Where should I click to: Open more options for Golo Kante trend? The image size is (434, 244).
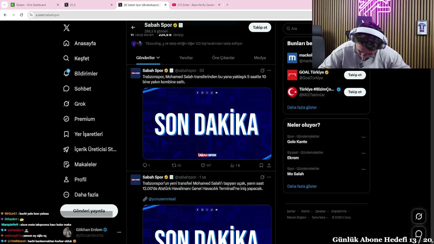(x=363, y=137)
